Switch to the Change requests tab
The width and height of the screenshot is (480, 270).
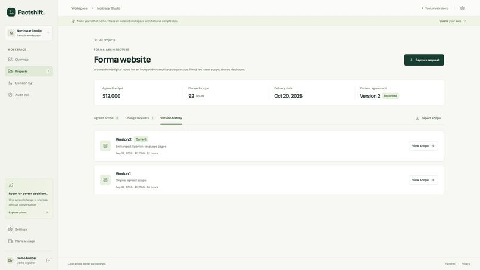tap(139, 118)
